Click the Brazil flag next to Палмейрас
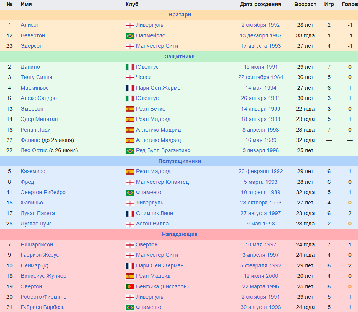358x312 pixels. (x=130, y=36)
